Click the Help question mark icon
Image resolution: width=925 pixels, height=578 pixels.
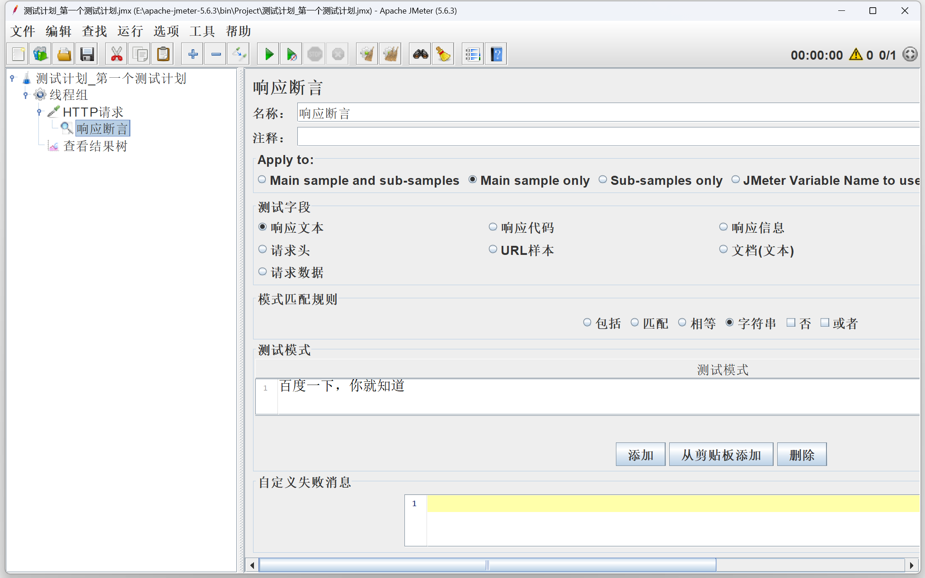496,54
